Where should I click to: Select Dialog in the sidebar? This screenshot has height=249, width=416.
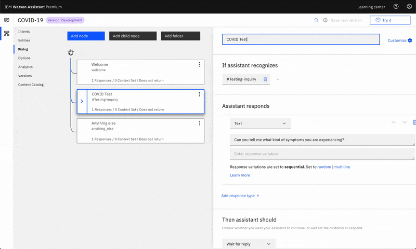(23, 49)
